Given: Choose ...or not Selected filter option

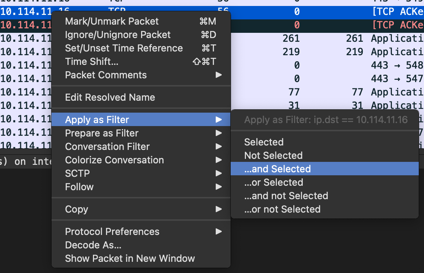Looking at the screenshot, I should [282, 209].
